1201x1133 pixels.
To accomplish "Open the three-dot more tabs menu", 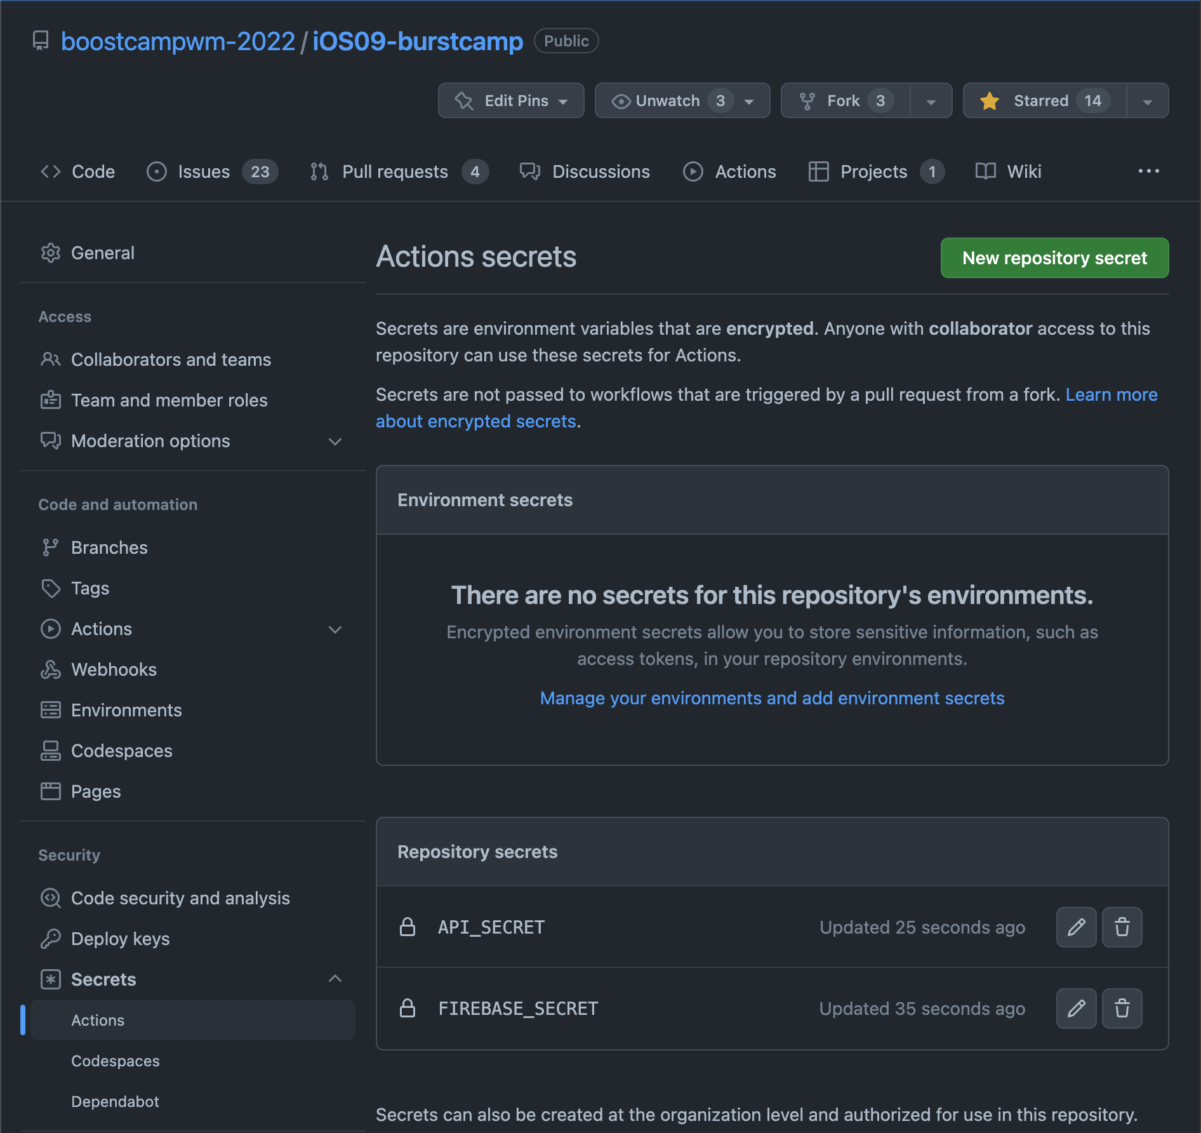I will 1148,171.
